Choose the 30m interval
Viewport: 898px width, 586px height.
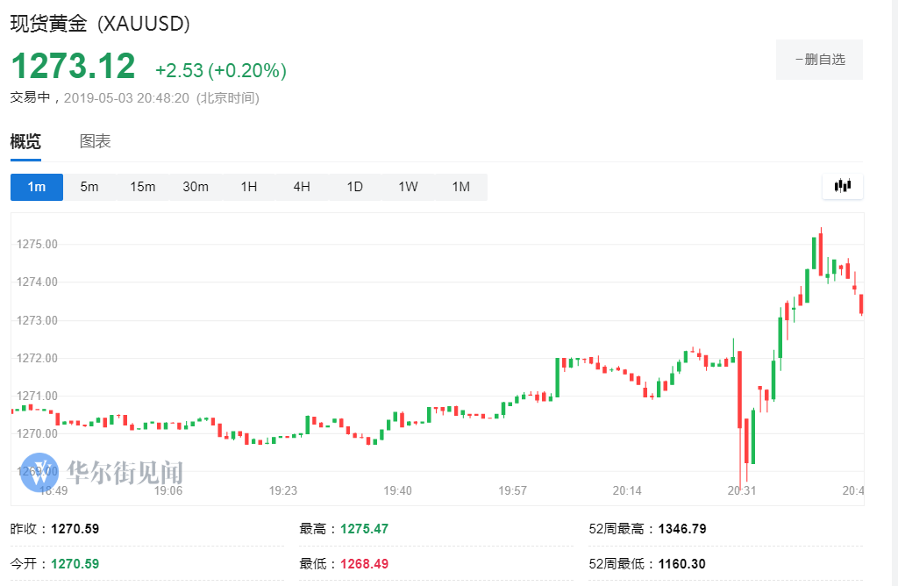196,187
